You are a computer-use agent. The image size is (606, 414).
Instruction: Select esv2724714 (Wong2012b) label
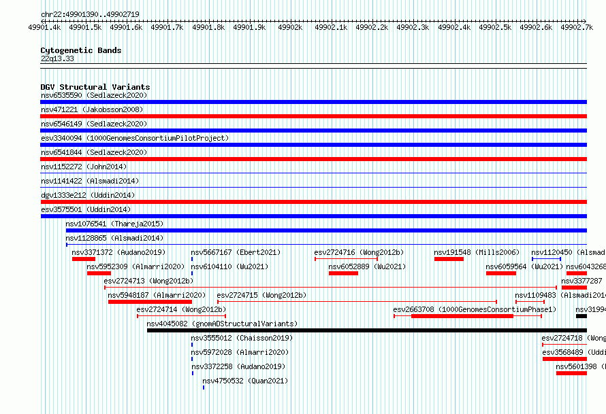181,309
